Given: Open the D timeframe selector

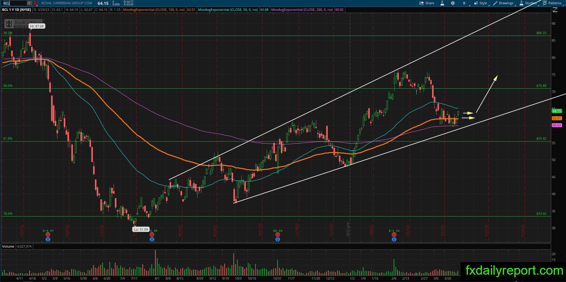Looking at the screenshot, I should pyautogui.click(x=464, y=3).
